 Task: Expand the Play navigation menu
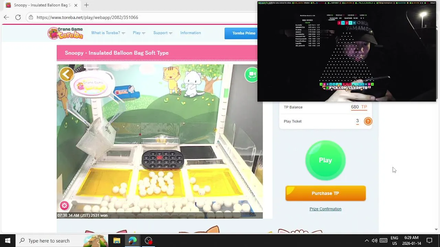(x=139, y=33)
